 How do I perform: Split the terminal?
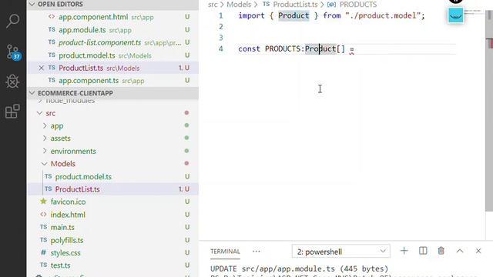click(x=423, y=251)
